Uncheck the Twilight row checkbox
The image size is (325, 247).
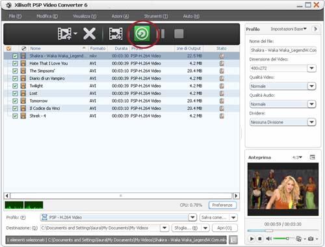pos(15,86)
